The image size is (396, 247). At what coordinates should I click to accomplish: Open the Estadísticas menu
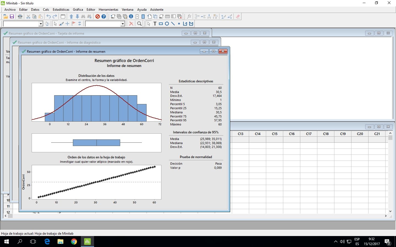[x=61, y=10]
